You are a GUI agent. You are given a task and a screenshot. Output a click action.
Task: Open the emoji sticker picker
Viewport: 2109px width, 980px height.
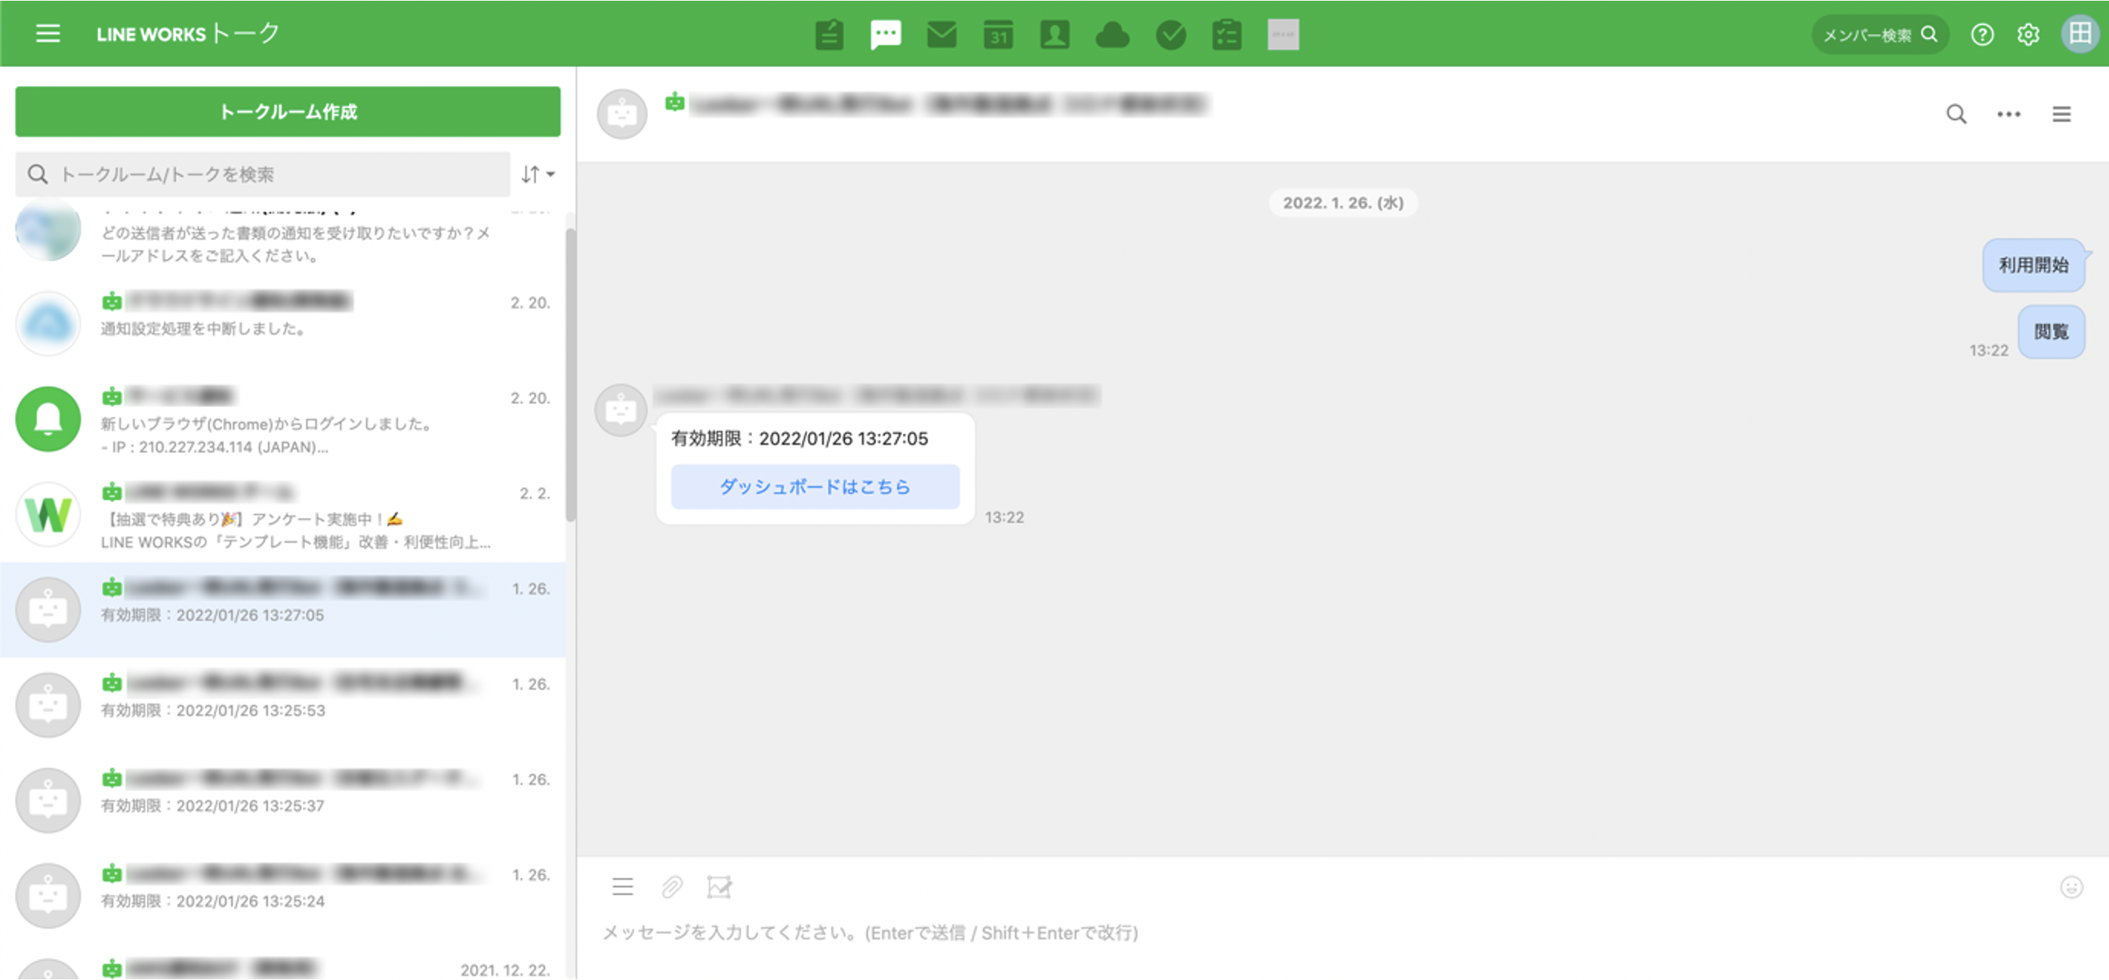pos(2070,886)
